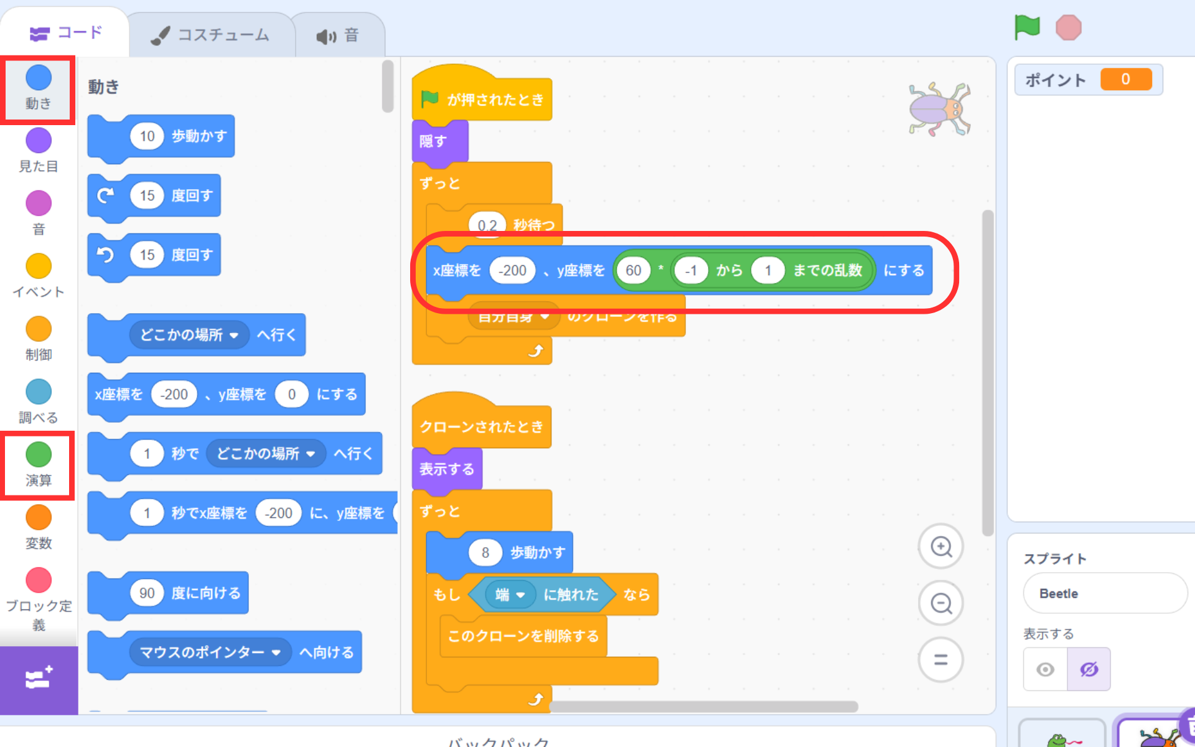The height and width of the screenshot is (747, 1195).
Task: Click the 1秒でx座標を glide block
Action: [x=243, y=513]
